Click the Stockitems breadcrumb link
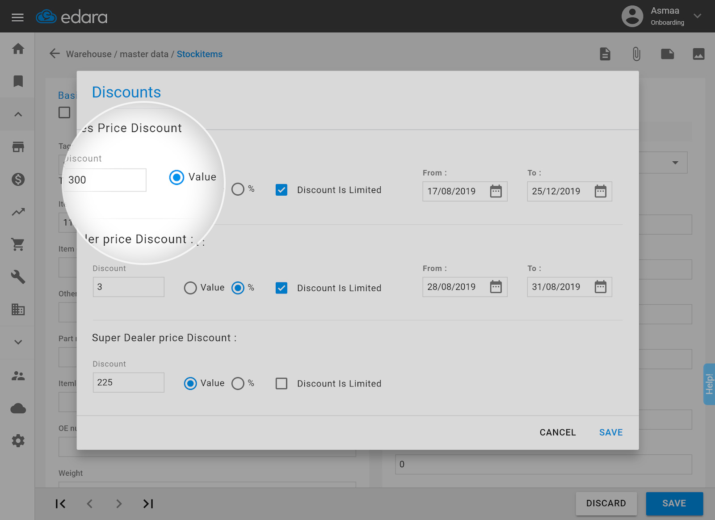This screenshot has width=715, height=520. pyautogui.click(x=199, y=54)
